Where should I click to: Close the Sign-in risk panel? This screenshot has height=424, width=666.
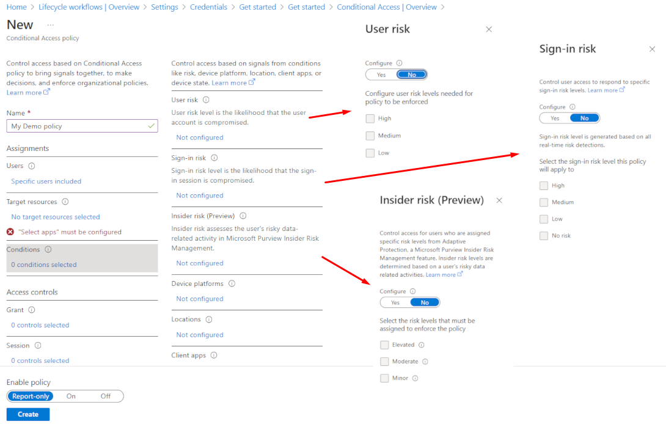coord(652,49)
